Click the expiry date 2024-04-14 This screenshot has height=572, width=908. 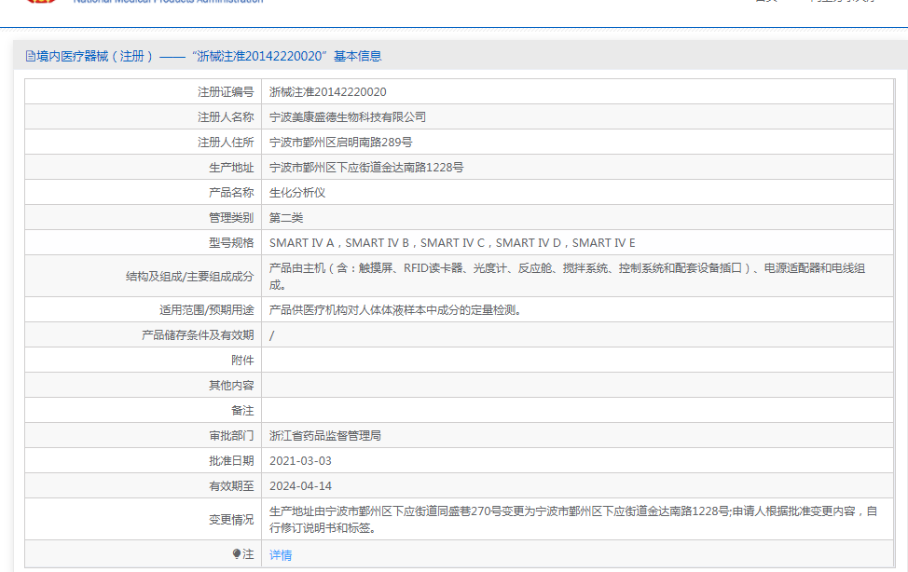point(300,485)
